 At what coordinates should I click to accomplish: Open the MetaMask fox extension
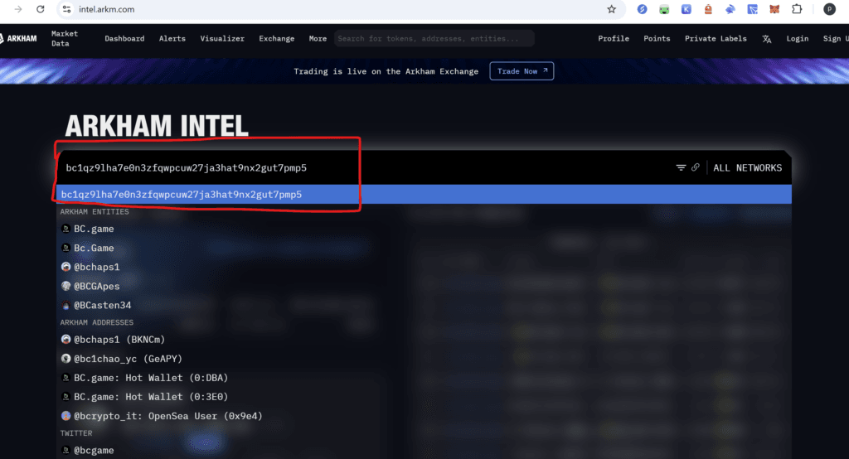point(774,9)
